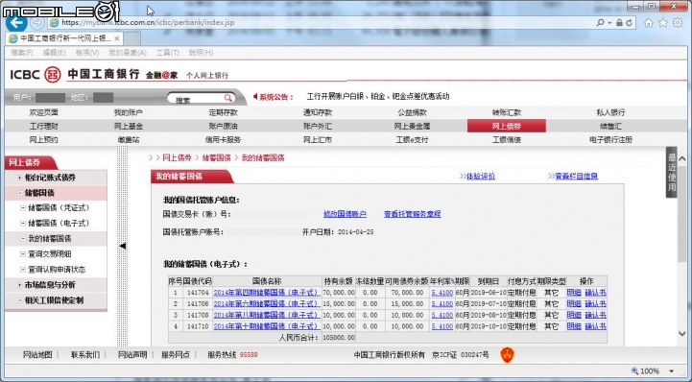Close the ICBC browser tab
The image size is (692, 382).
(x=117, y=38)
